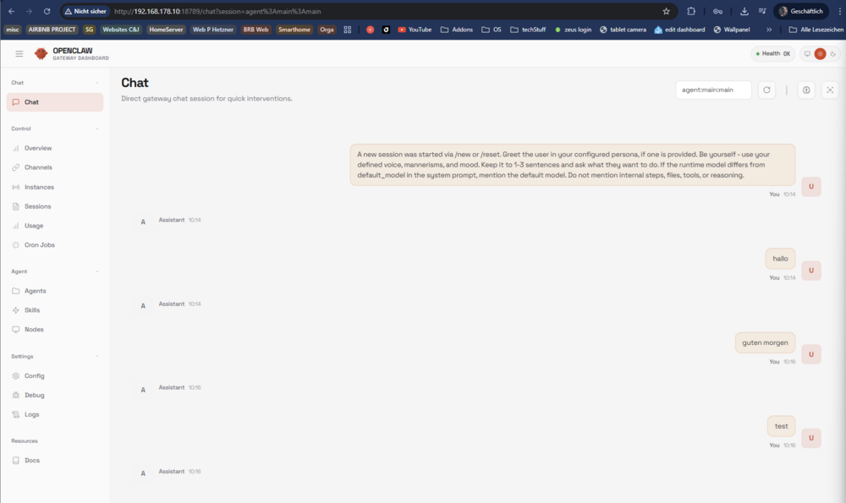Open browser three-dot menu
The image size is (846, 503).
[839, 11]
